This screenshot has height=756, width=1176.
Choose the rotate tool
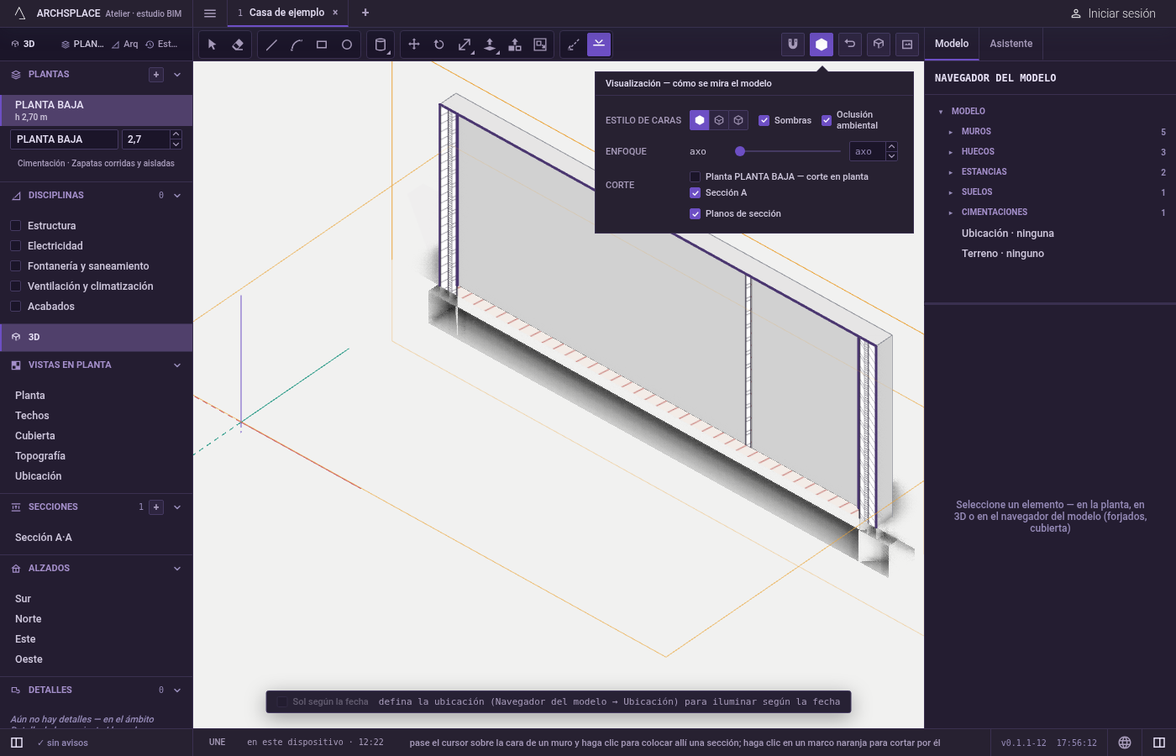tap(439, 45)
